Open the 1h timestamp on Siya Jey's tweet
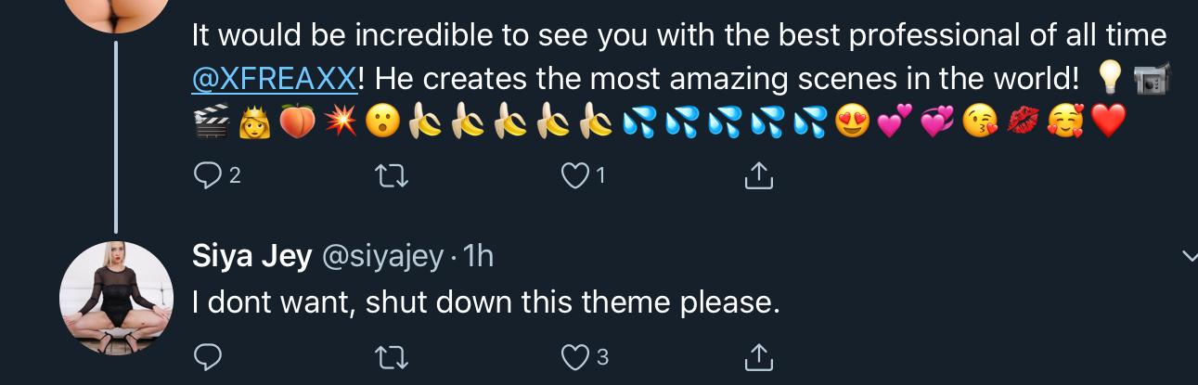The height and width of the screenshot is (385, 1198). coord(478,256)
